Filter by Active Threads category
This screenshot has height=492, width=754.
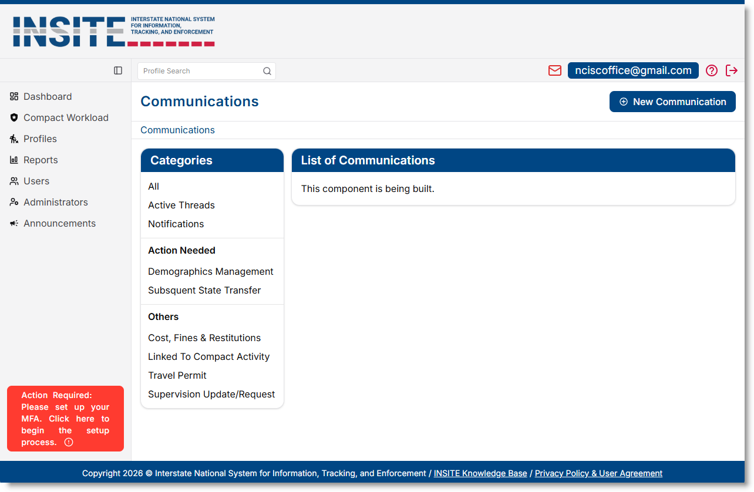(x=181, y=205)
